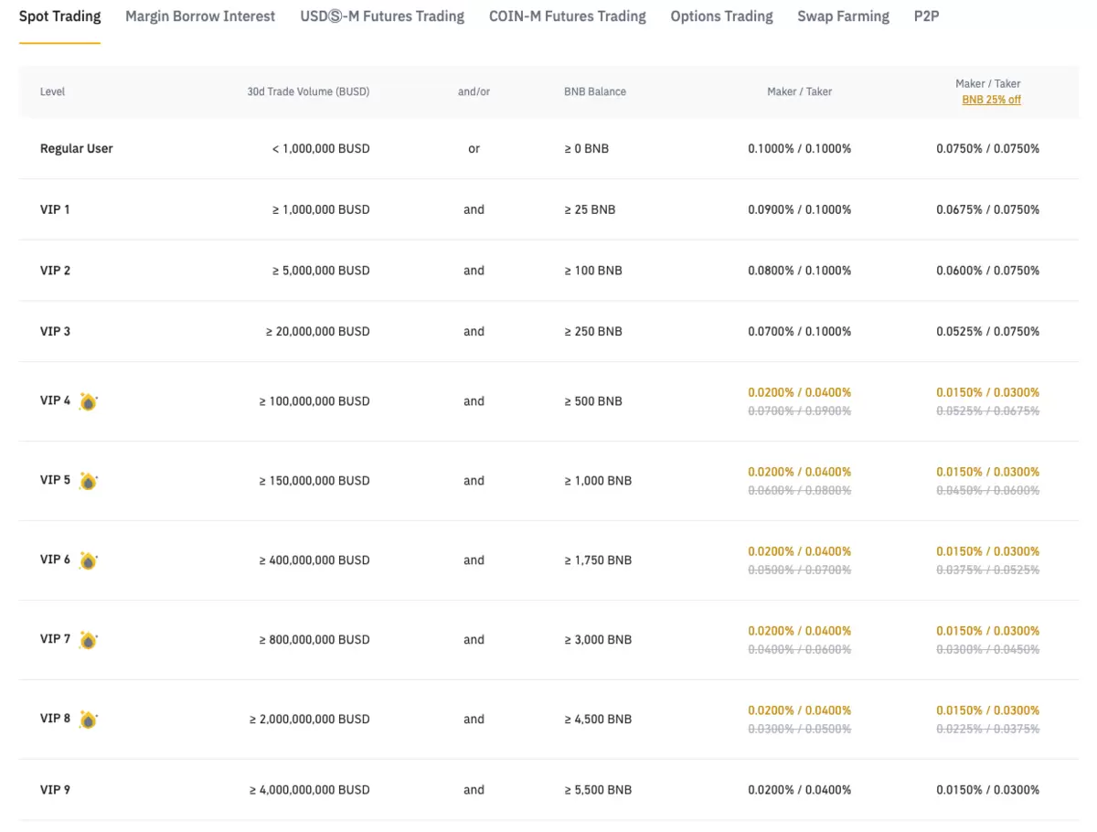The width and height of the screenshot is (1097, 832).
Task: Click '≥ 2,000,000,000 BUSD' volume cell
Action: tap(309, 720)
